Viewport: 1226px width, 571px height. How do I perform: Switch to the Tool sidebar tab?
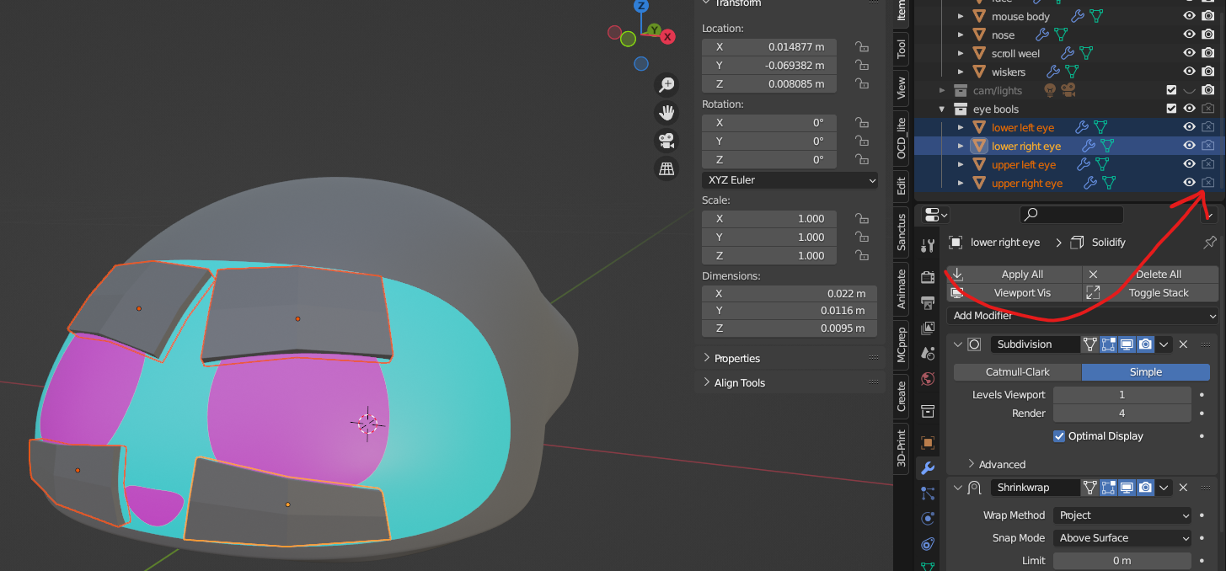(x=902, y=49)
